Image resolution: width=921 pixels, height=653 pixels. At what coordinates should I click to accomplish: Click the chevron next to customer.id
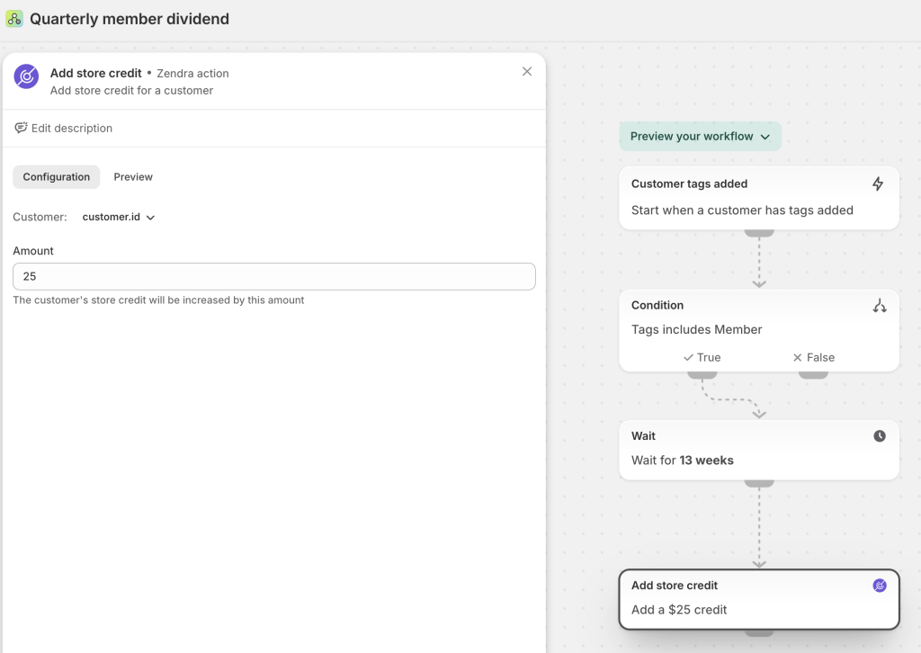151,218
